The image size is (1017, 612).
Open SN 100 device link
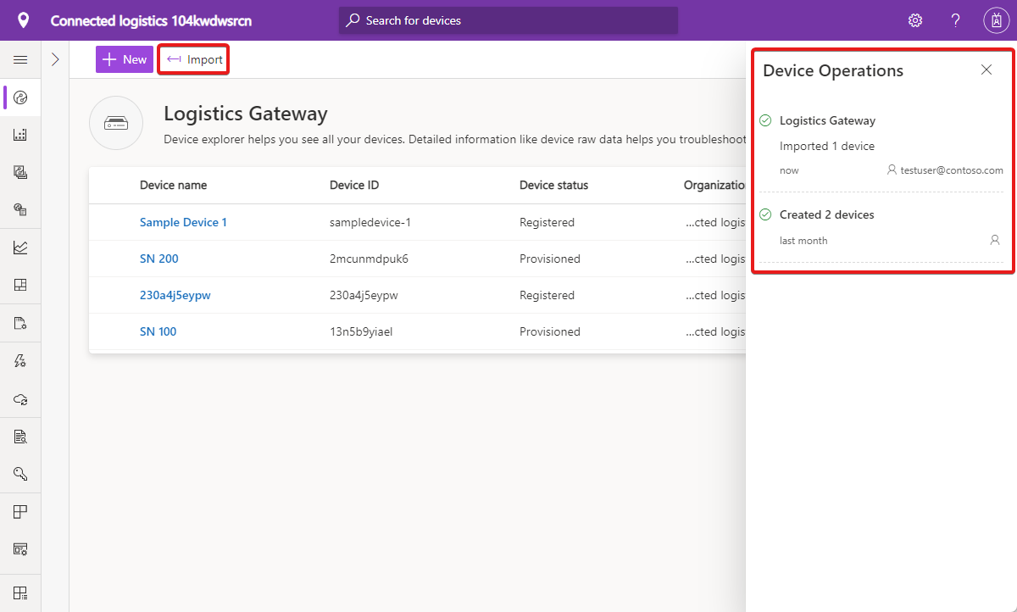click(158, 331)
